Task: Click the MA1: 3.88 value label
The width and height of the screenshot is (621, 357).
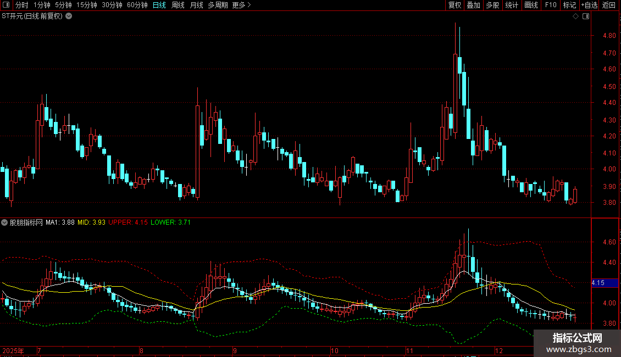Action: point(60,222)
